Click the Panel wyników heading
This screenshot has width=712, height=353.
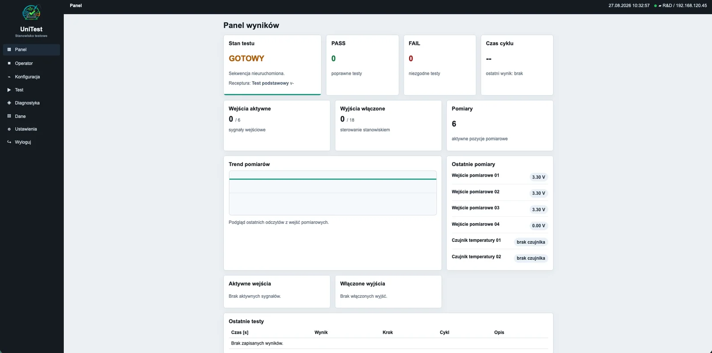click(251, 25)
